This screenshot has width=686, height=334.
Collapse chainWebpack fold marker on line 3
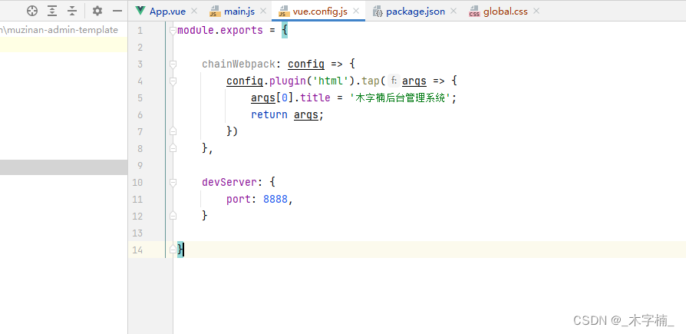(173, 64)
